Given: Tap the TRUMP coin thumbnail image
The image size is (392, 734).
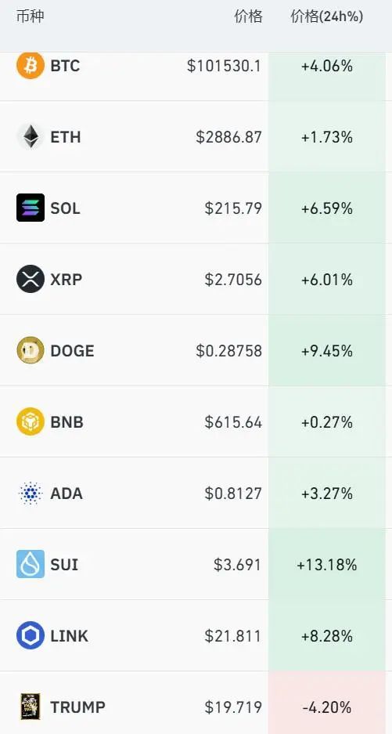Looking at the screenshot, I should click(31, 707).
